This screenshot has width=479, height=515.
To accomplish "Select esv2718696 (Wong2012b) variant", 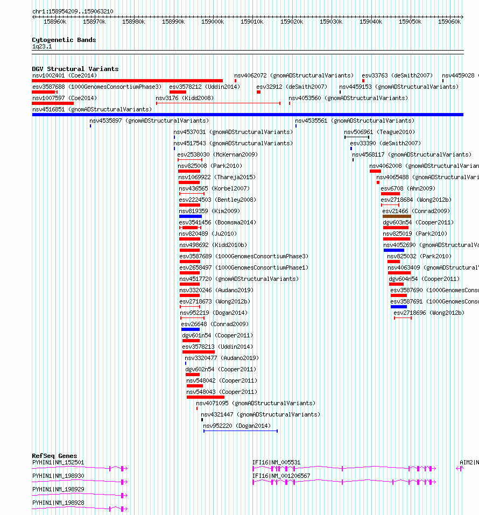I will point(429,313).
